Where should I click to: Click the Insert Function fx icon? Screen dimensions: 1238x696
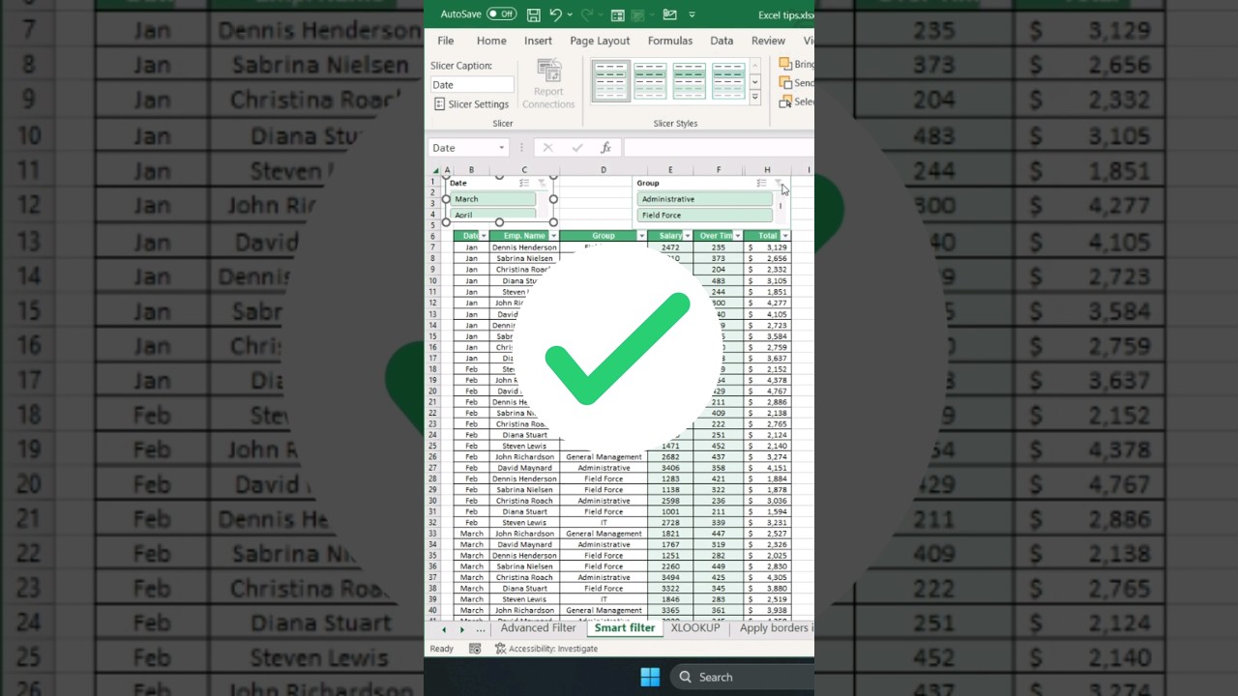tap(606, 148)
